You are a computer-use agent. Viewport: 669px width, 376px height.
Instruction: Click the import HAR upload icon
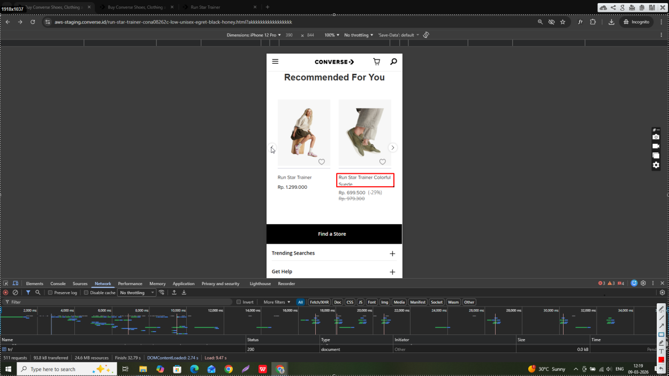[174, 293]
